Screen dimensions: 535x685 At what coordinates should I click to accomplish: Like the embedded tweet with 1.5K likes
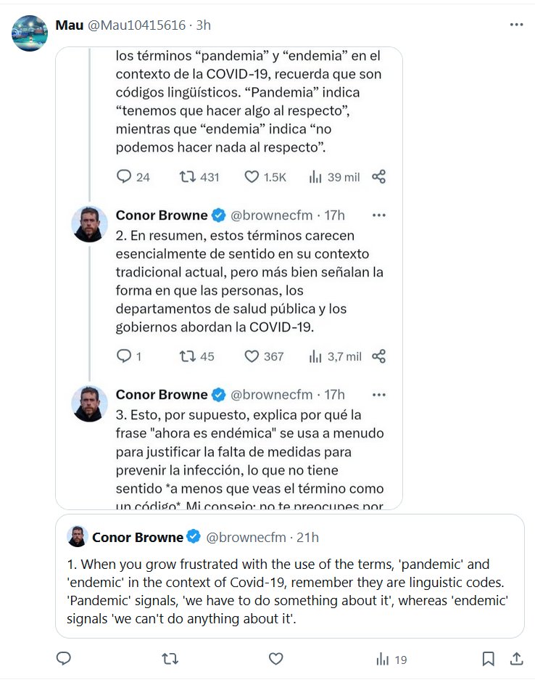pyautogui.click(x=252, y=176)
